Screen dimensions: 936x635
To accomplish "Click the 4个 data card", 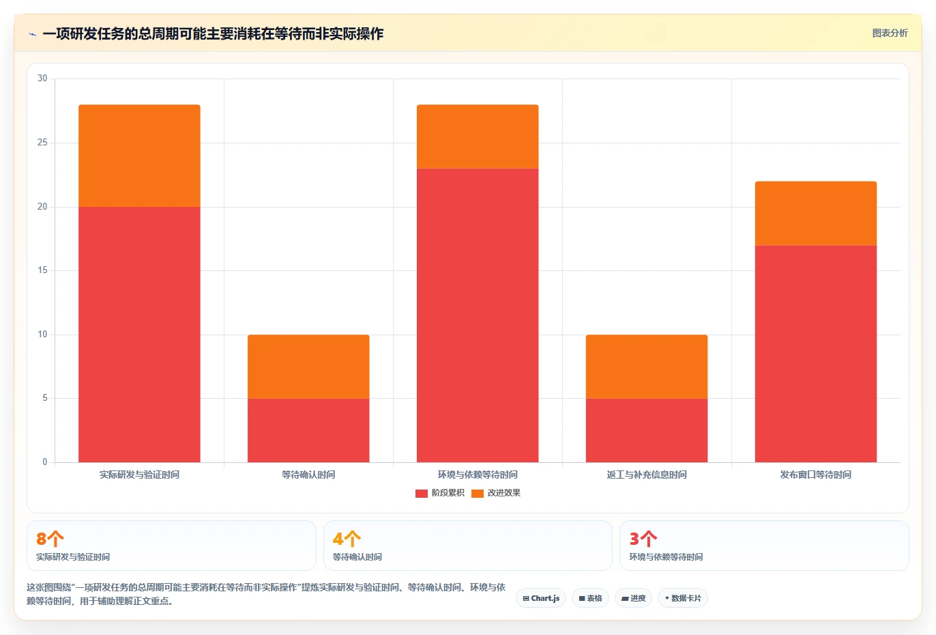I will click(468, 546).
